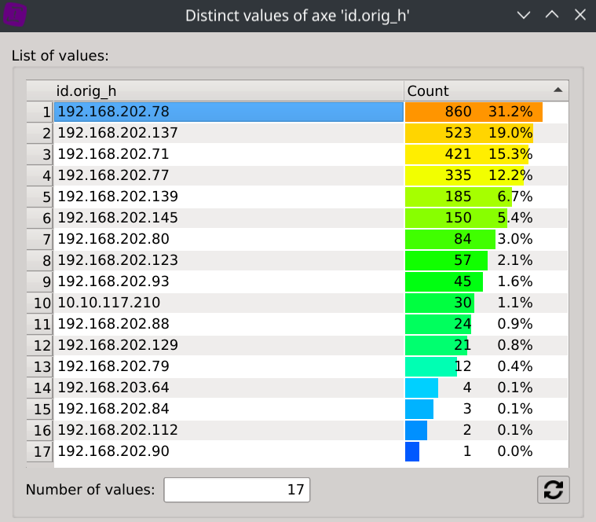Select the 10.10.117.210 address row
This screenshot has width=596, height=522.
(228, 303)
